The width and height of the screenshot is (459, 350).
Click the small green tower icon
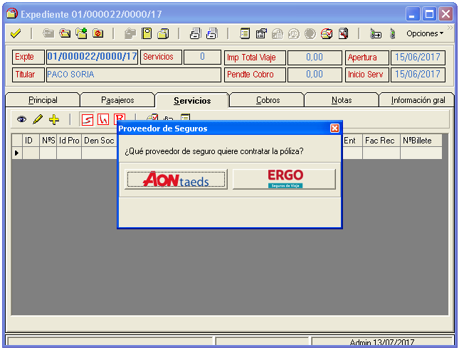click(393, 34)
